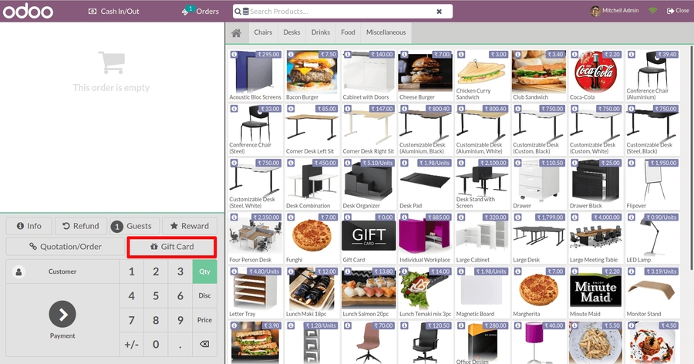Click the Refund button
694x364 pixels.
point(80,226)
